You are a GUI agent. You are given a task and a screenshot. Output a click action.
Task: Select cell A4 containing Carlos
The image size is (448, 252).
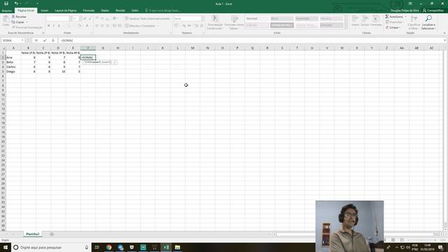[x=13, y=67]
